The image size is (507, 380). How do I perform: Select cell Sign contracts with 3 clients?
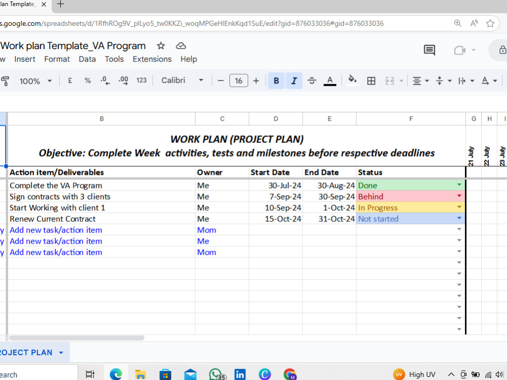(x=101, y=197)
